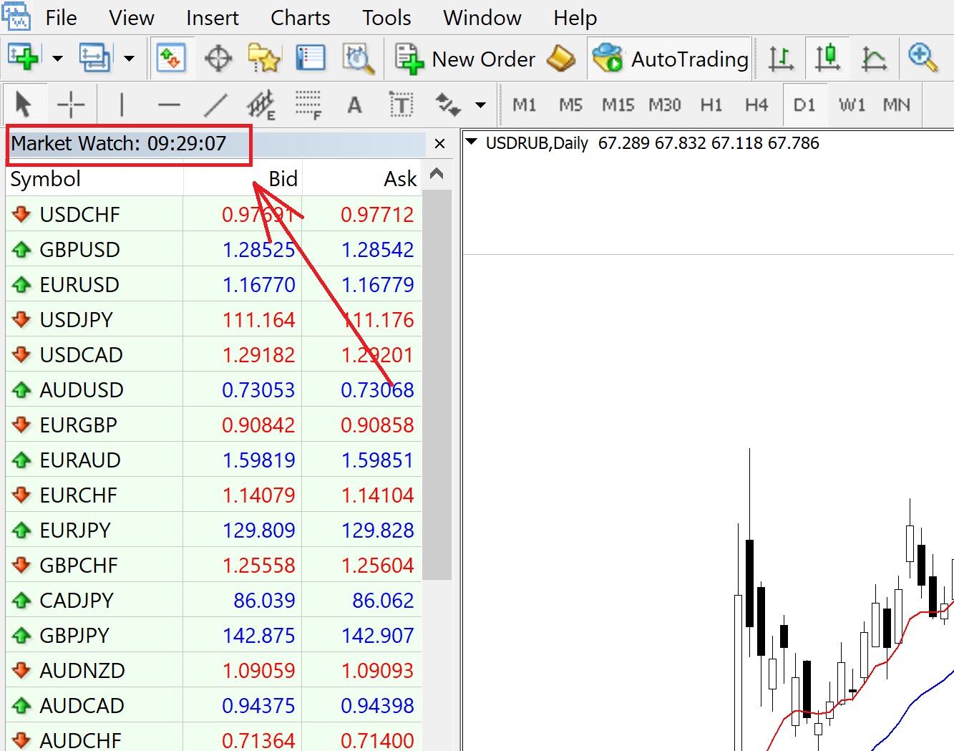The height and width of the screenshot is (751, 954).
Task: Open the Help menu
Action: point(575,17)
